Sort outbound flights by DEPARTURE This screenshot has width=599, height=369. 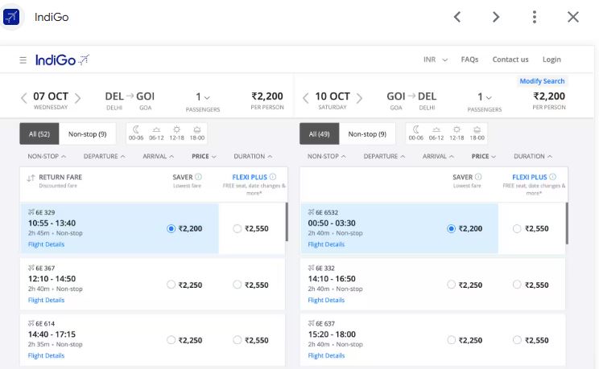[x=104, y=156]
